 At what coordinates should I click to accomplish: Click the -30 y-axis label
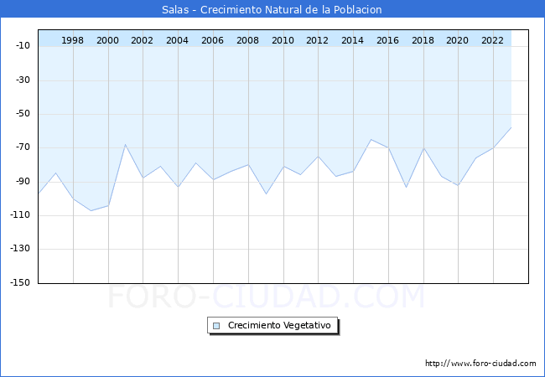pos(23,80)
